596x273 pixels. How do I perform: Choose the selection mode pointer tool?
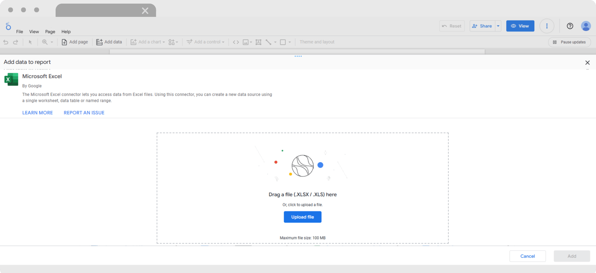click(30, 42)
